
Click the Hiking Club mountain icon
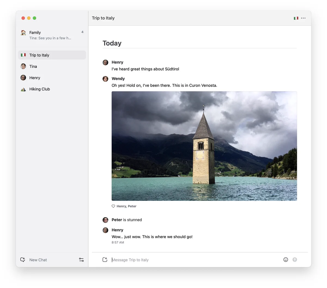coord(23,89)
